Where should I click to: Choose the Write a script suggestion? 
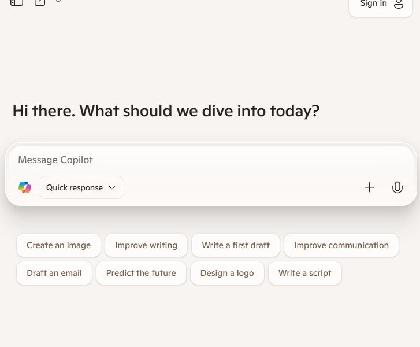pos(305,273)
